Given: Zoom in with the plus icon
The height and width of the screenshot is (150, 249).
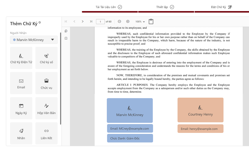Looking at the screenshot, I should click(x=128, y=22).
